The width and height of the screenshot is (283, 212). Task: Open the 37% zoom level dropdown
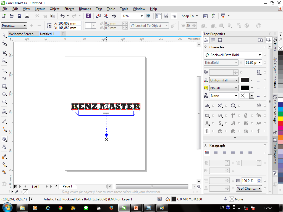click(x=141, y=16)
